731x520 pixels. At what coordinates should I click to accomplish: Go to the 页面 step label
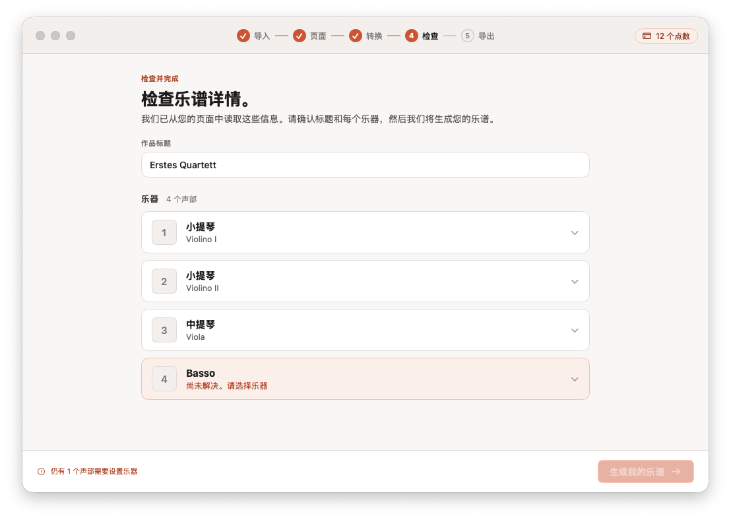click(x=318, y=36)
